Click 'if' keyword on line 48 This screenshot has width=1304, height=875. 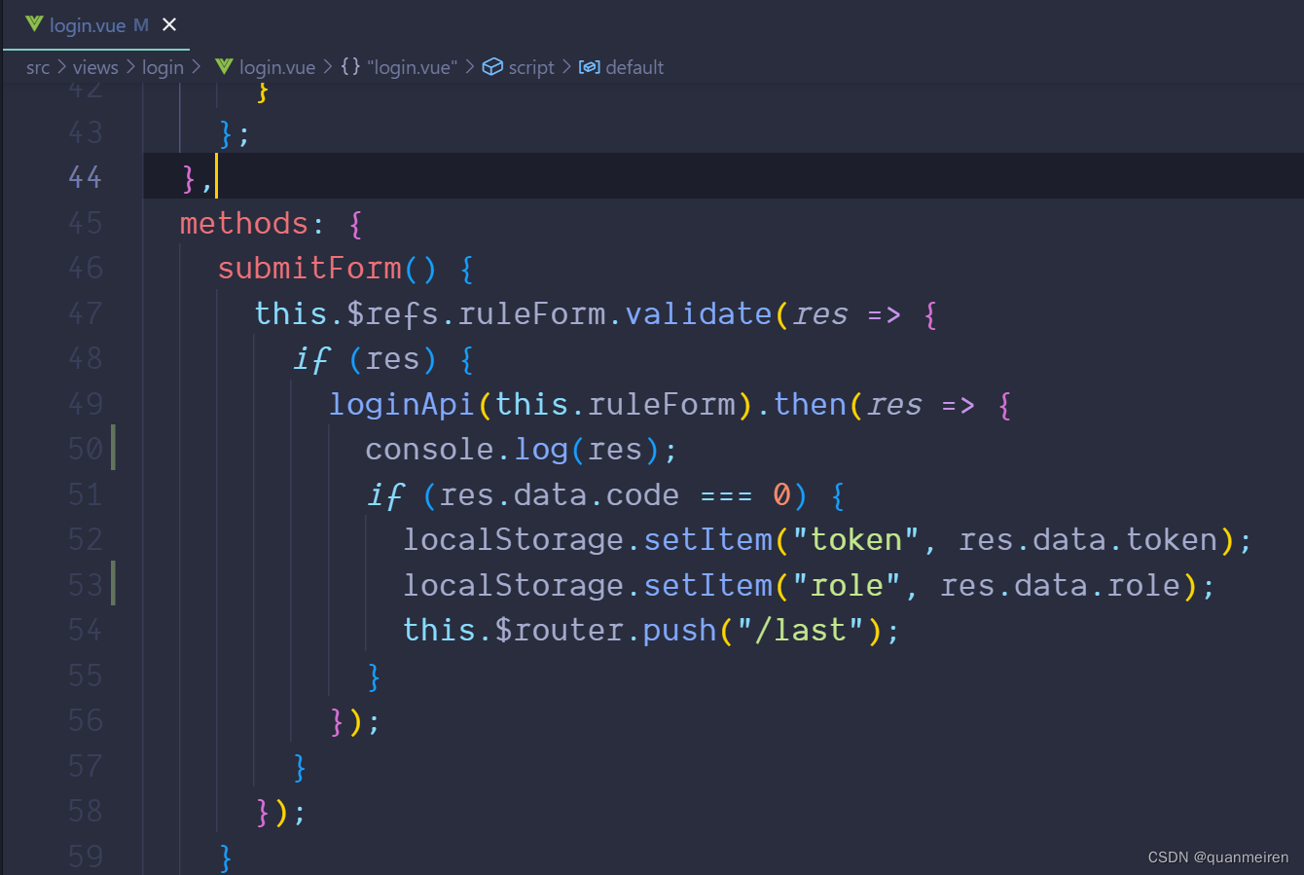click(311, 359)
